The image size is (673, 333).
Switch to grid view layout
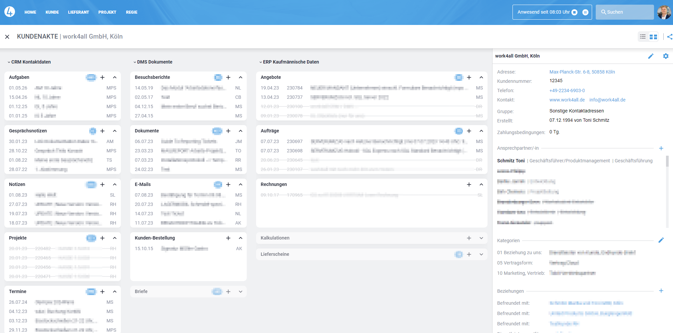(653, 37)
